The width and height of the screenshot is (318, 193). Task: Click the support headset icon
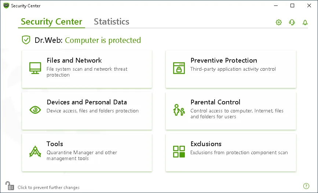click(x=292, y=22)
